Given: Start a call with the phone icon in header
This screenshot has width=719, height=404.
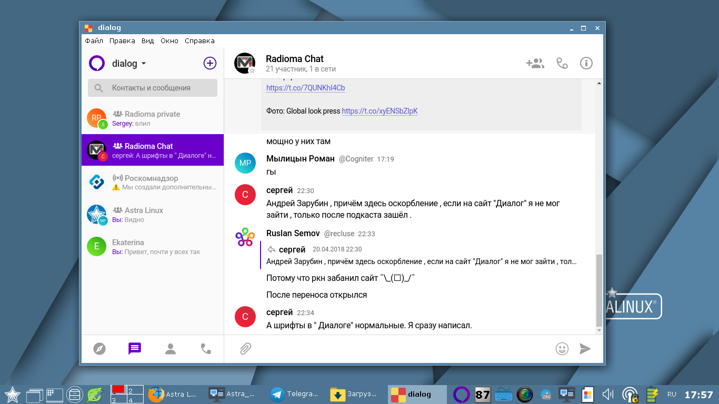Looking at the screenshot, I should [562, 64].
